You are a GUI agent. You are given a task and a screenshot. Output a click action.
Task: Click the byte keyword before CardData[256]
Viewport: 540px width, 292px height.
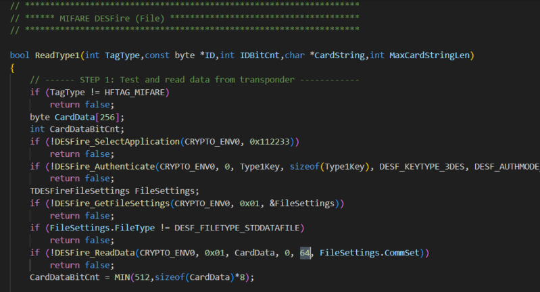click(x=40, y=117)
